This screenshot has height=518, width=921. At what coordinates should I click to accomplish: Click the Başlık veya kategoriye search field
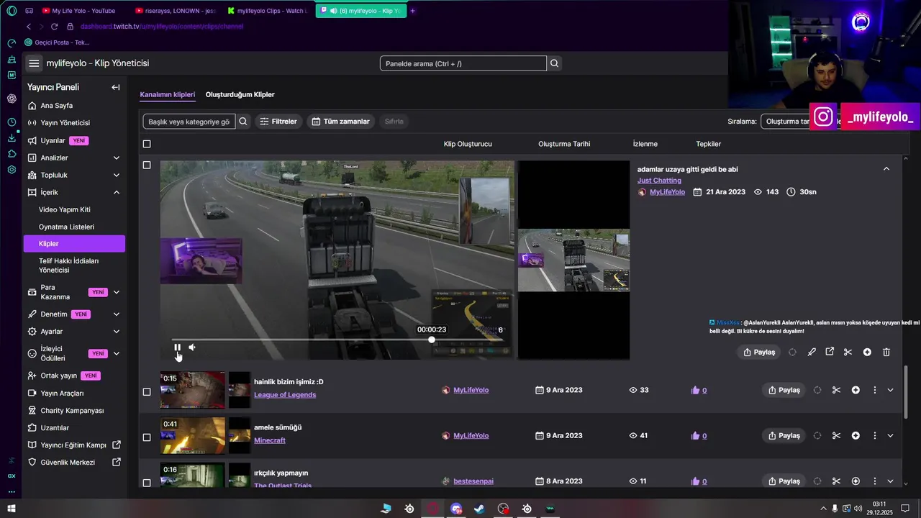(189, 122)
